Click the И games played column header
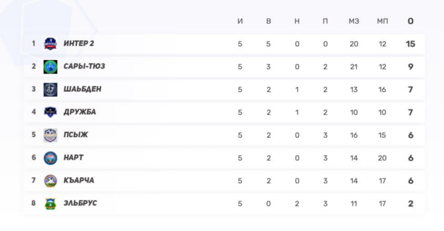This screenshot has height=231, width=444. point(240,21)
